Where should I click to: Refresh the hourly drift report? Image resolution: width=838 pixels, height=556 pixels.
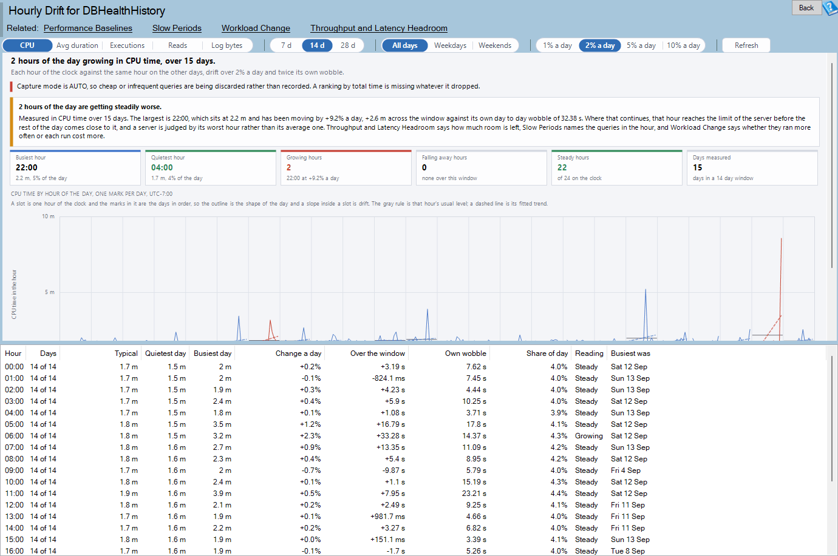coord(746,45)
